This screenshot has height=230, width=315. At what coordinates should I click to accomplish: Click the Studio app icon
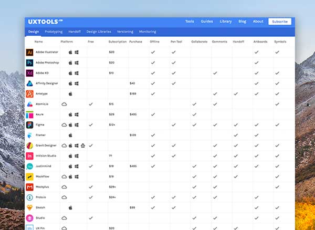(x=29, y=218)
